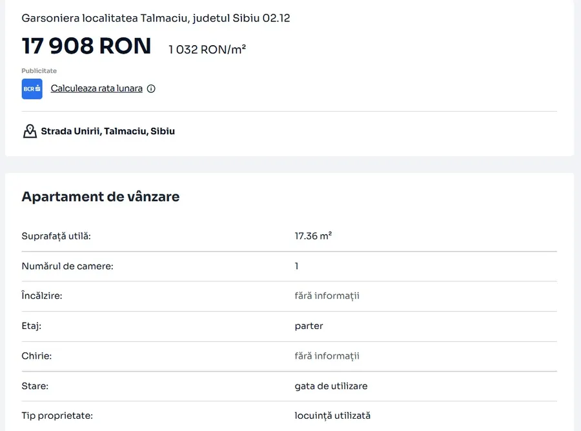Click the 1 032 RON/m² price per meter
Screen dimensions: 581x431
207,50
